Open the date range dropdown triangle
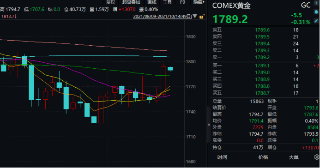 coord(195,16)
